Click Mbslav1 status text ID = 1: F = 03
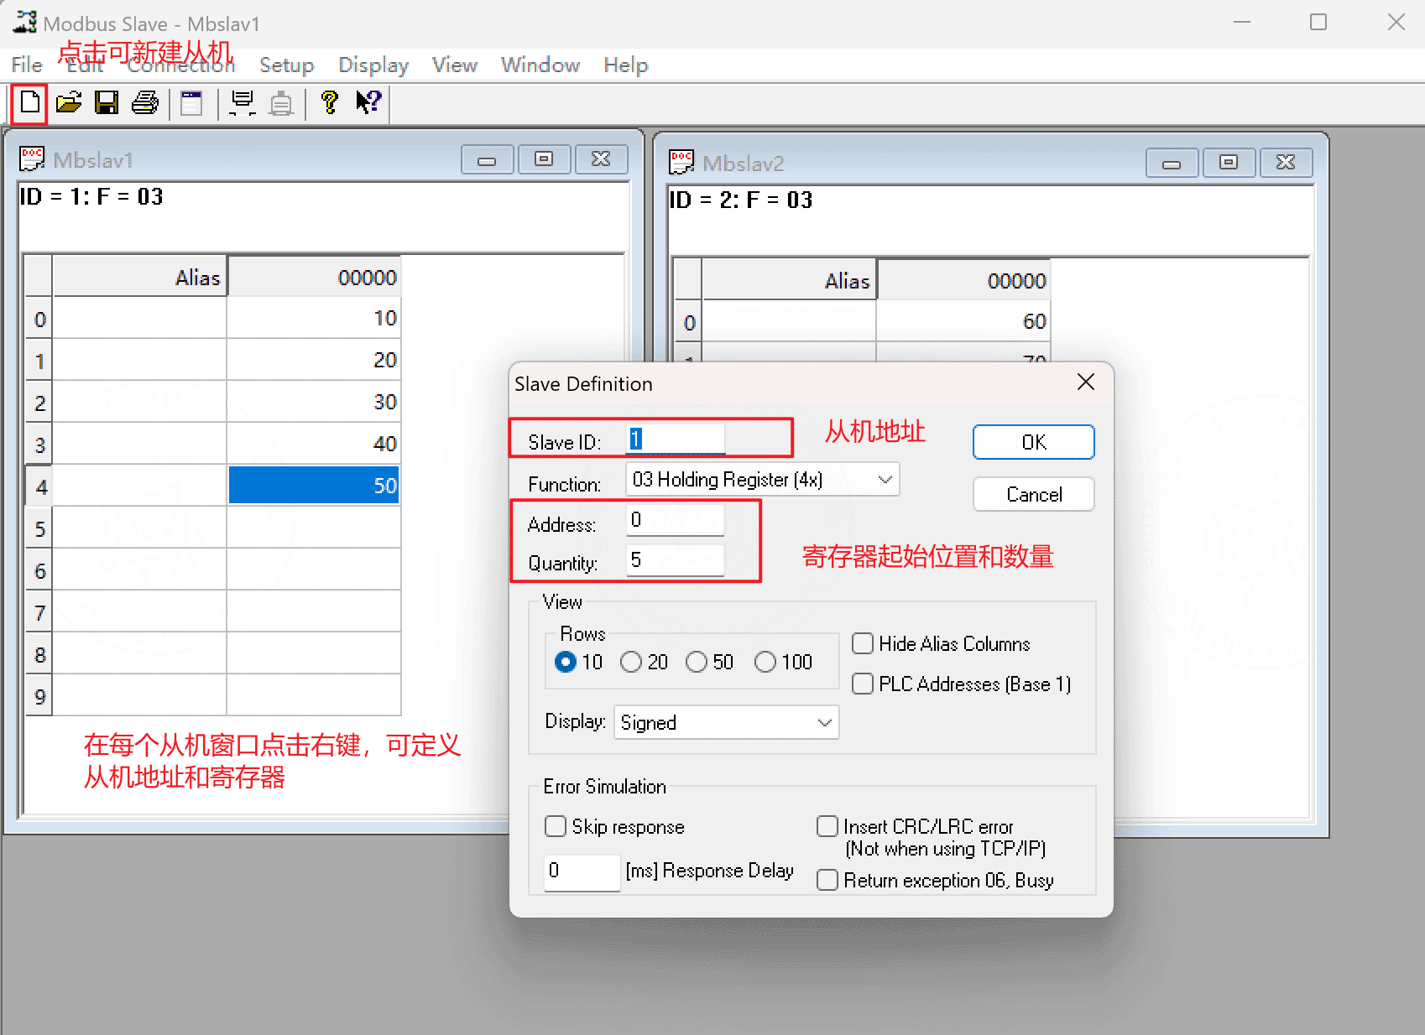The height and width of the screenshot is (1035, 1425). coord(91,196)
